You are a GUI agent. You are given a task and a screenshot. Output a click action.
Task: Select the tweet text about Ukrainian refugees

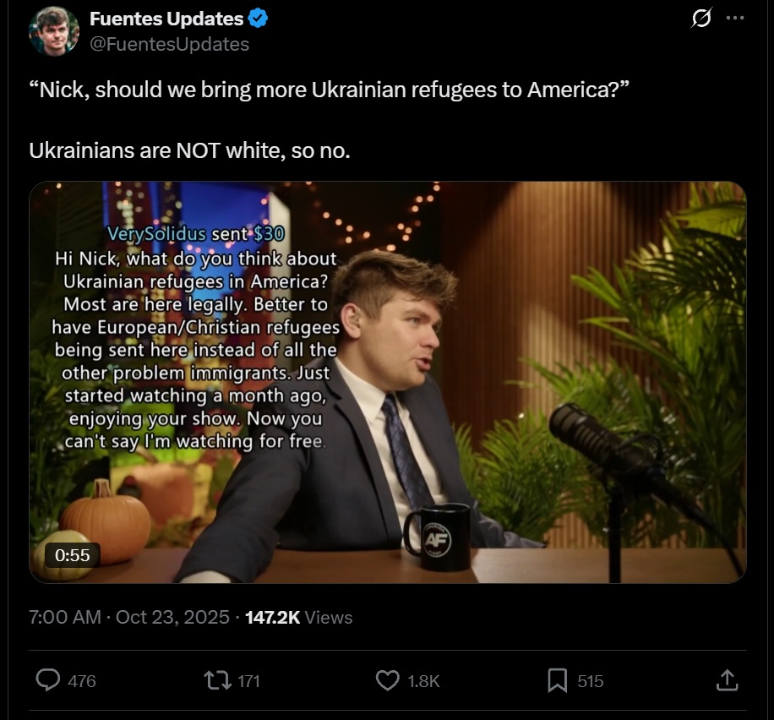330,120
